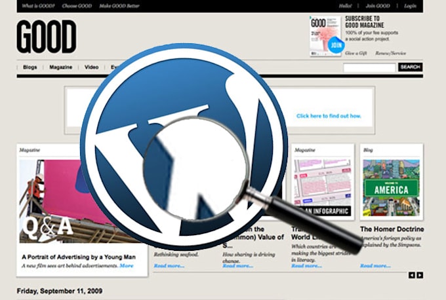Click the 'Blog' label above the America card
The width and height of the screenshot is (446, 300).
click(368, 150)
